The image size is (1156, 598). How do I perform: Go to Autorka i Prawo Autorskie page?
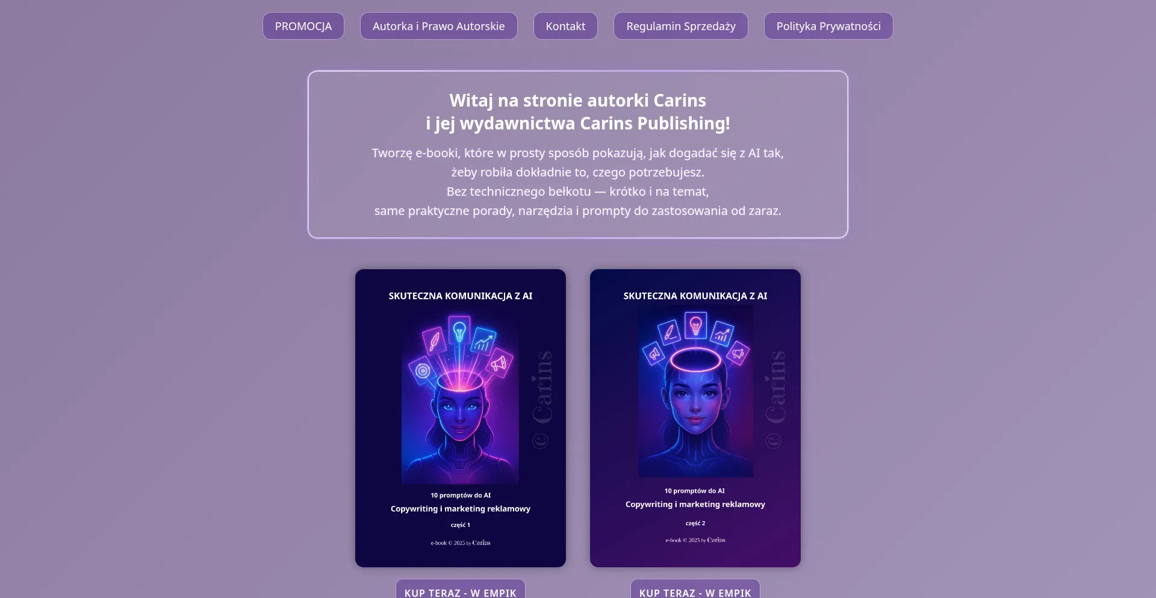[x=438, y=26]
